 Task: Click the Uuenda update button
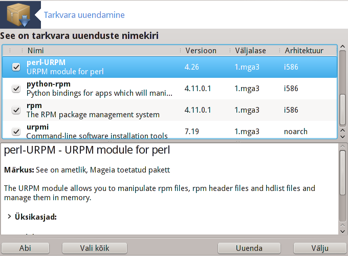tap(249, 248)
